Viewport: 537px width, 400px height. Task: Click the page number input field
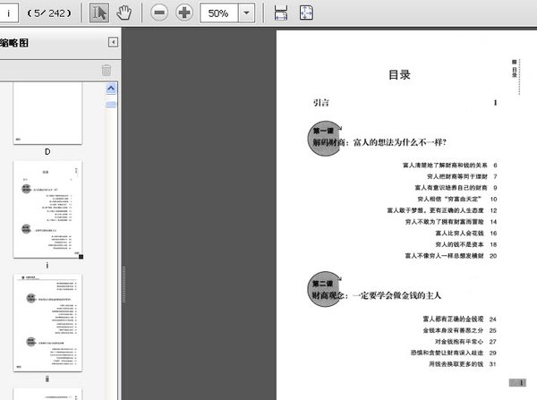coord(8,13)
